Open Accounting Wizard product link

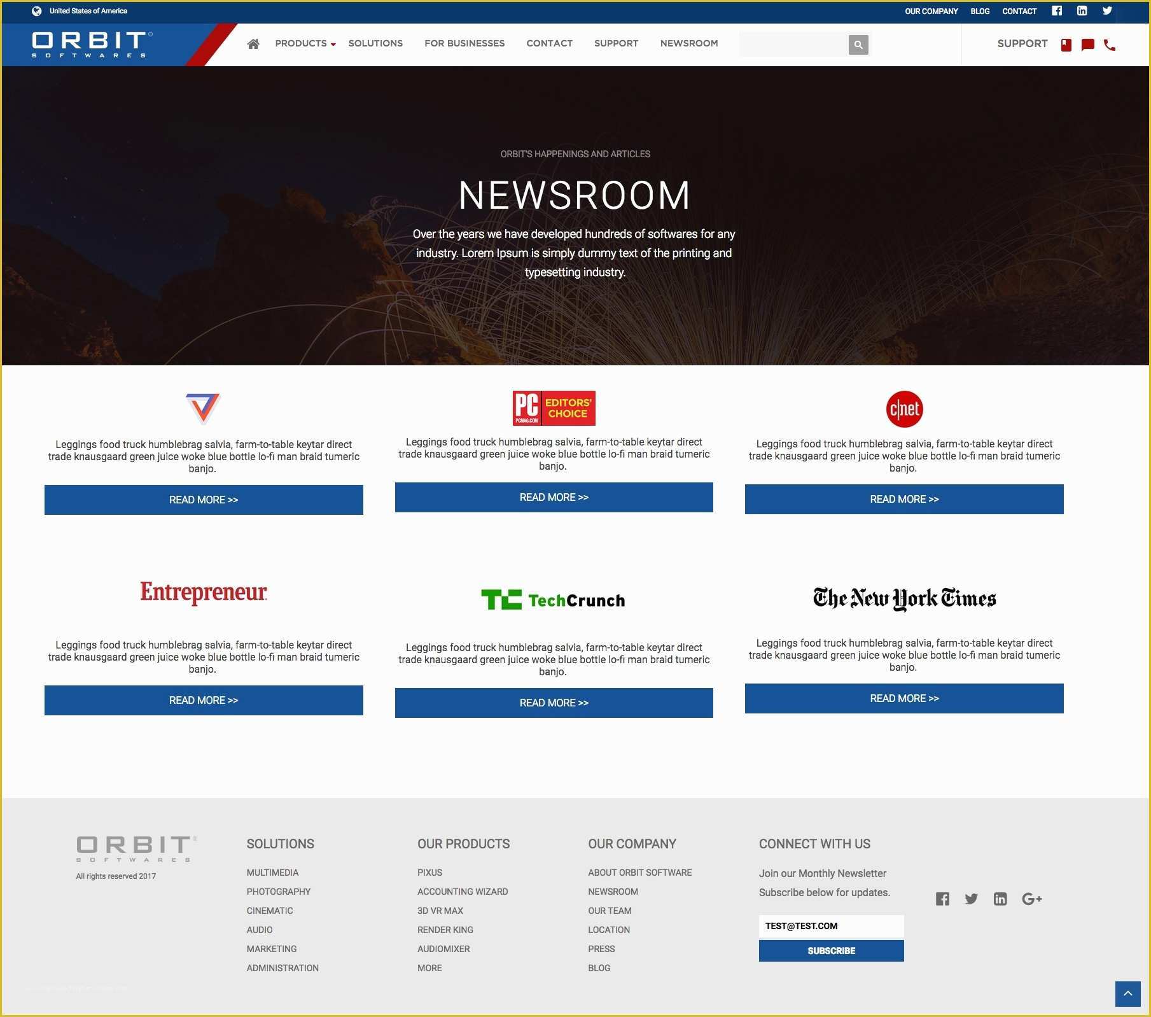(463, 892)
